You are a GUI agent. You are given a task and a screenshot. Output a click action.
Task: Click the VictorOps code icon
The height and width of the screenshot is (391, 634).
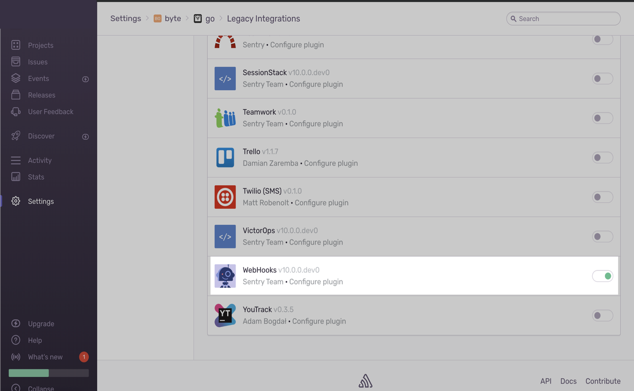(x=225, y=237)
